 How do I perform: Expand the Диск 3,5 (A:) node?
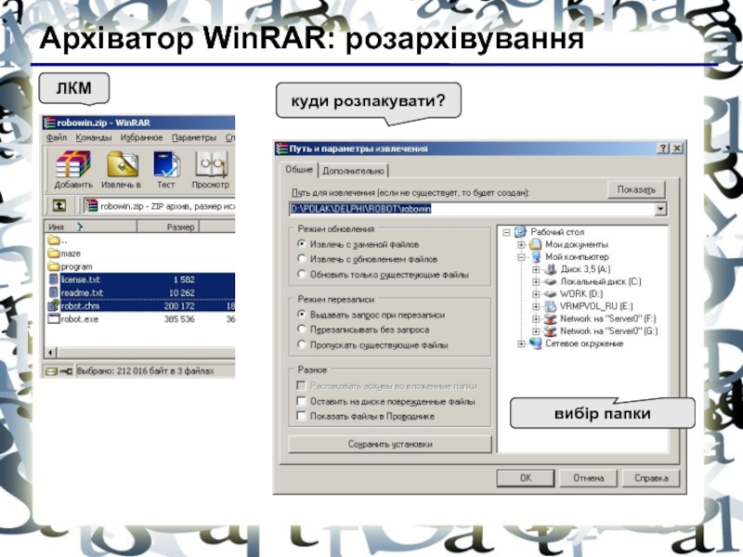(x=536, y=269)
